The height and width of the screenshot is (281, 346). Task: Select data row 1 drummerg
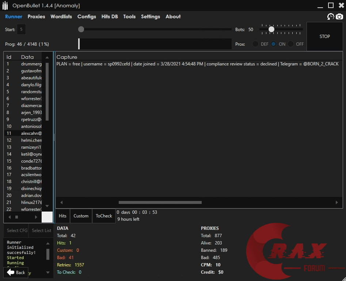(23, 64)
